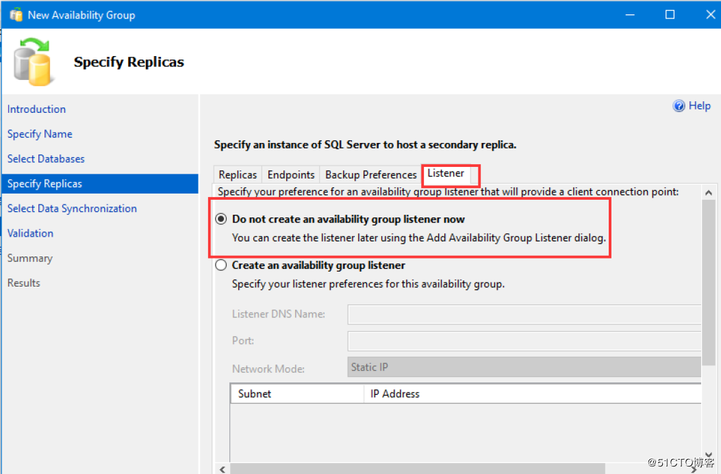This screenshot has width=721, height=474.
Task: Click the horizontal scrollbar left arrow
Action: 223,469
